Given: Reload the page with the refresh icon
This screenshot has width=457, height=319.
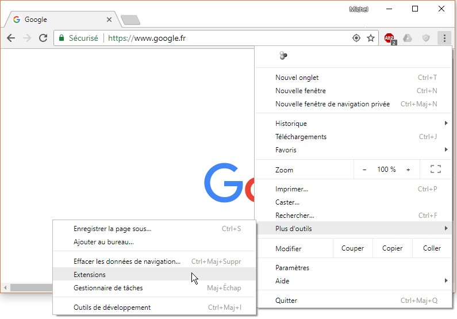Looking at the screenshot, I should pos(43,39).
